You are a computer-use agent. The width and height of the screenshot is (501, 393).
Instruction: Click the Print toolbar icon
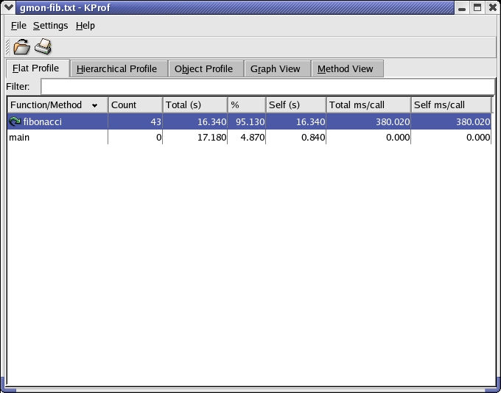tap(43, 48)
